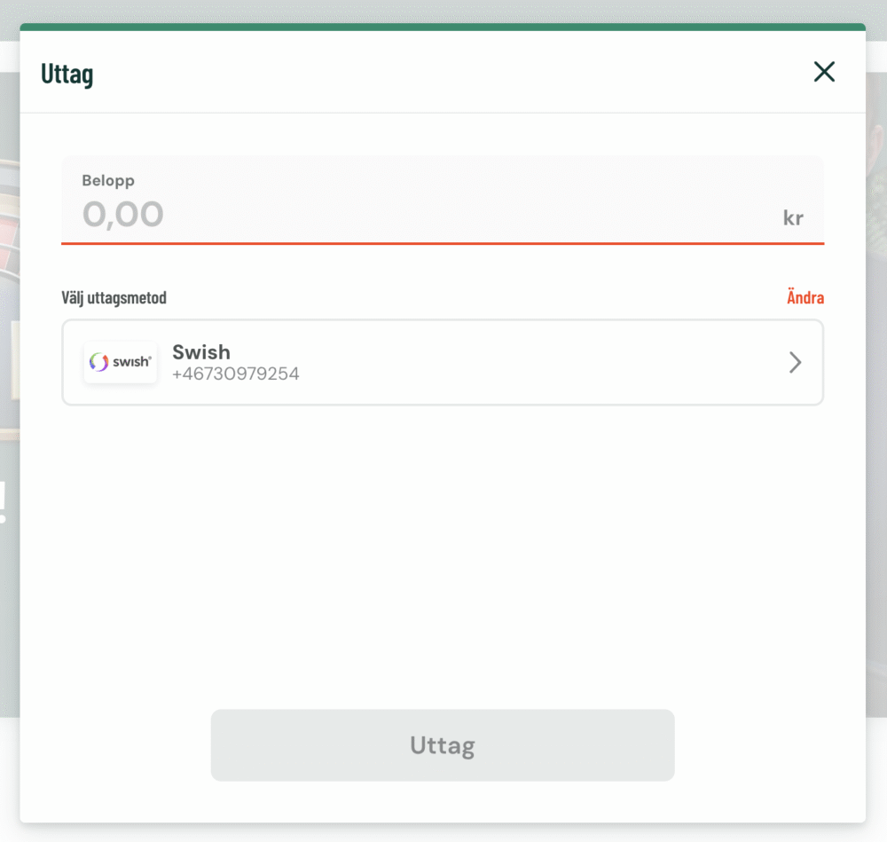Select the Swish method name text

pos(201,351)
